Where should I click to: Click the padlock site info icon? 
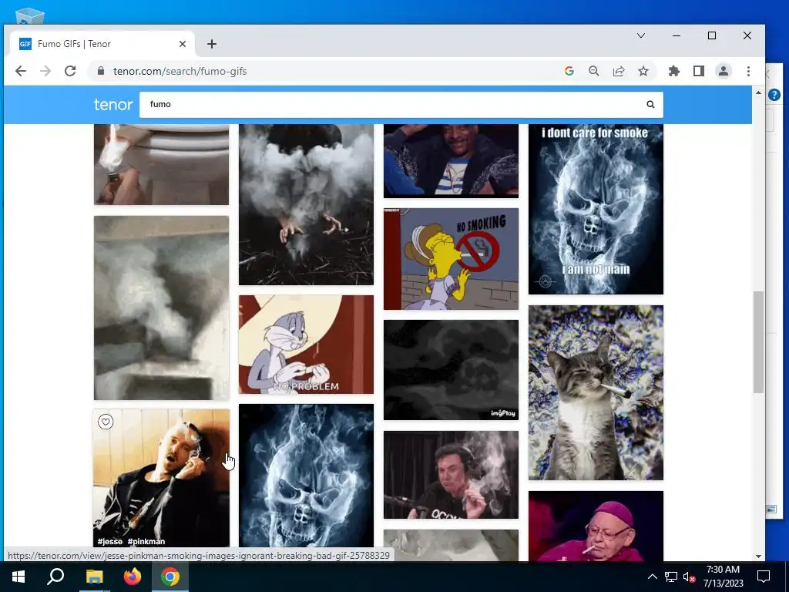click(x=101, y=71)
